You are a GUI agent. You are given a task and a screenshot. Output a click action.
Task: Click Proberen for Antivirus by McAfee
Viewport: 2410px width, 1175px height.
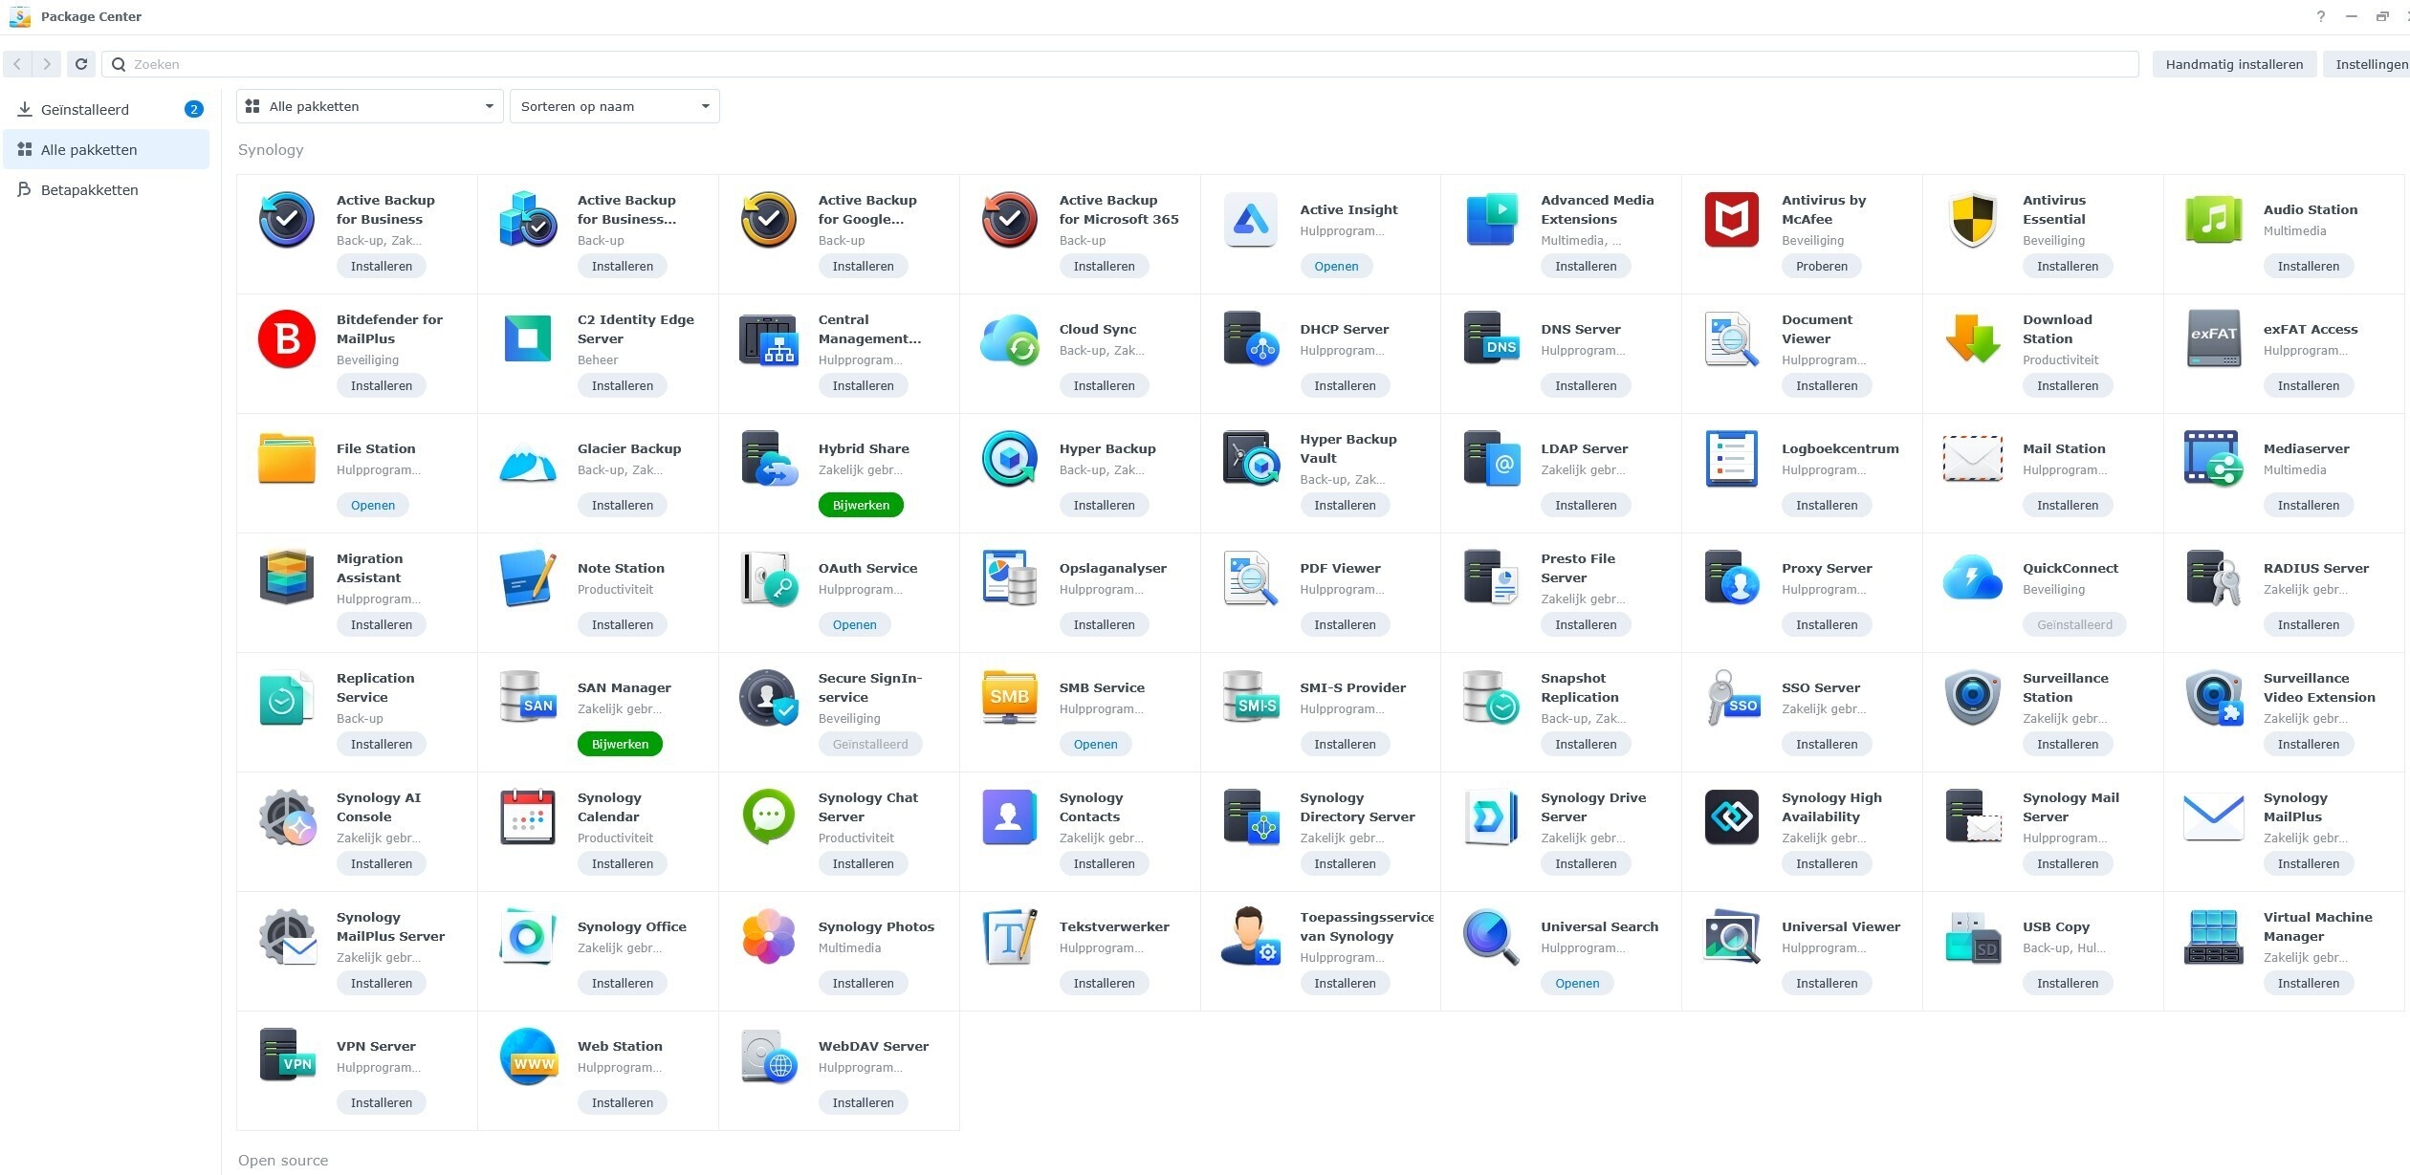point(1822,266)
